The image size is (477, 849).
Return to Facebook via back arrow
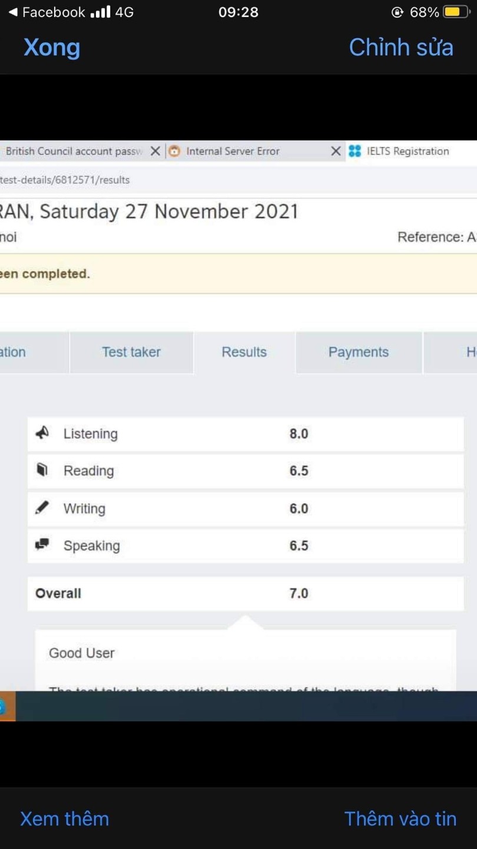13,12
